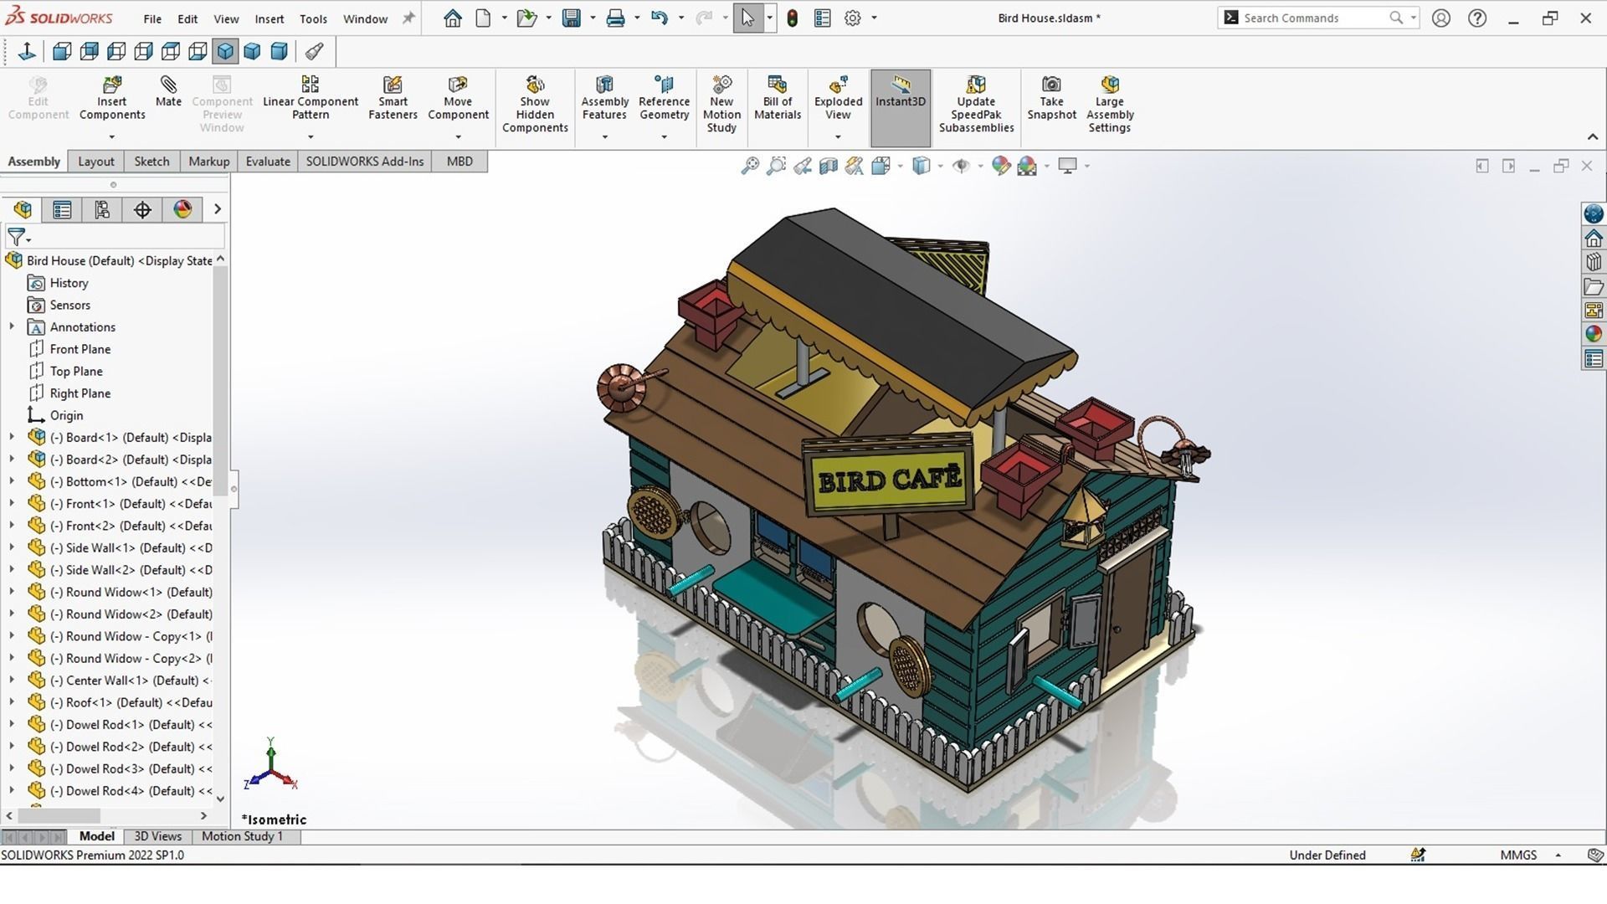Expand Board<1> component node
This screenshot has width=1607, height=904.
click(x=12, y=437)
